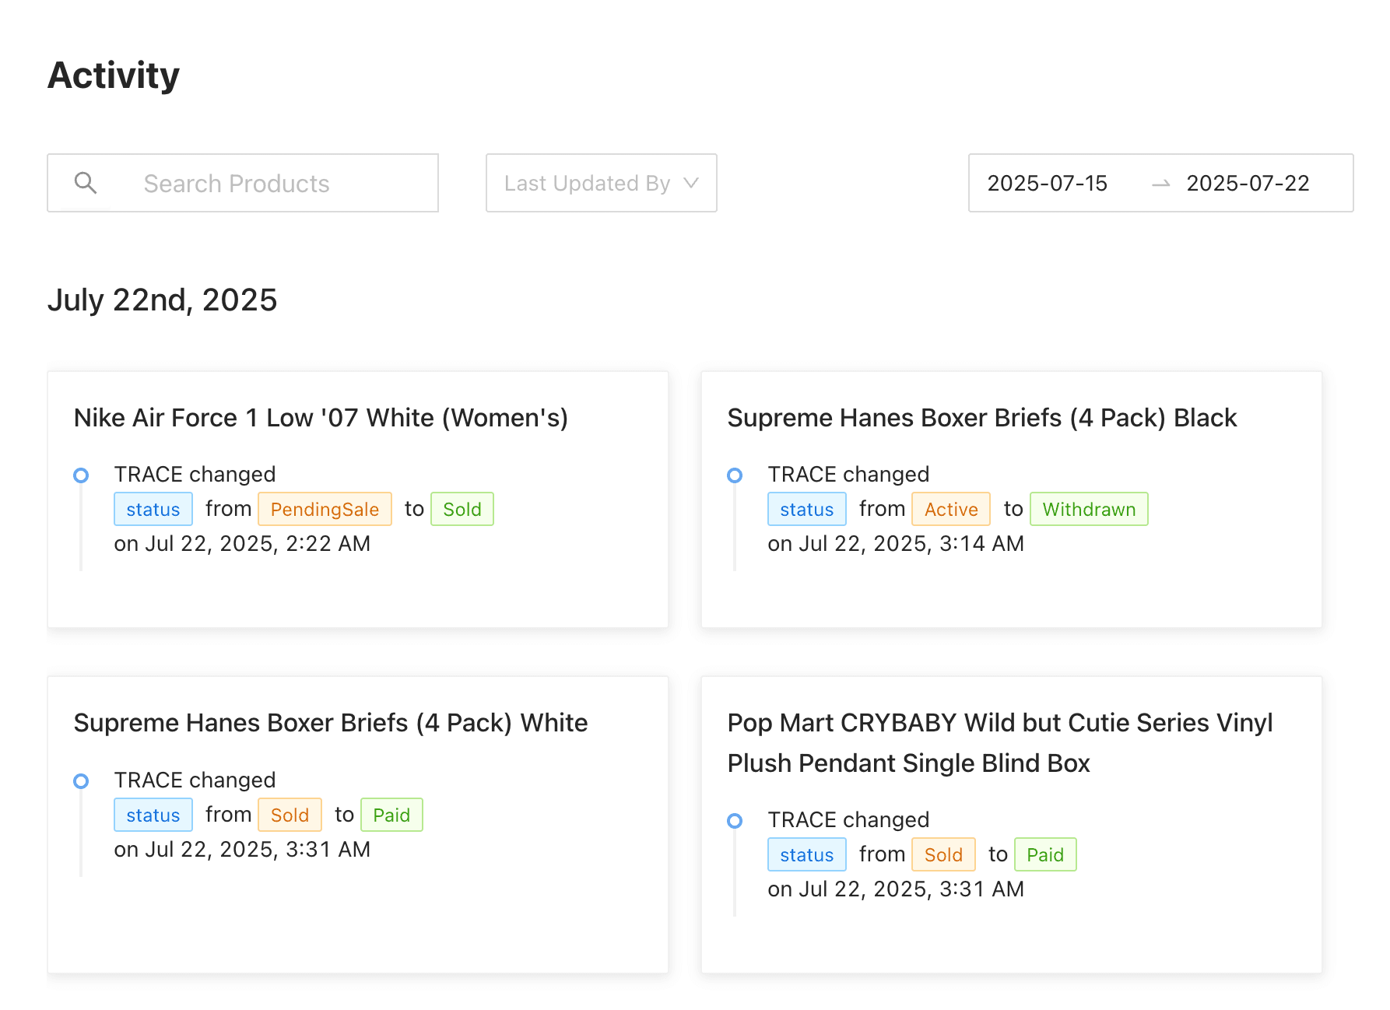Open Nike Air Force 1 Low card title
The width and height of the screenshot is (1390, 1010).
[x=321, y=418]
